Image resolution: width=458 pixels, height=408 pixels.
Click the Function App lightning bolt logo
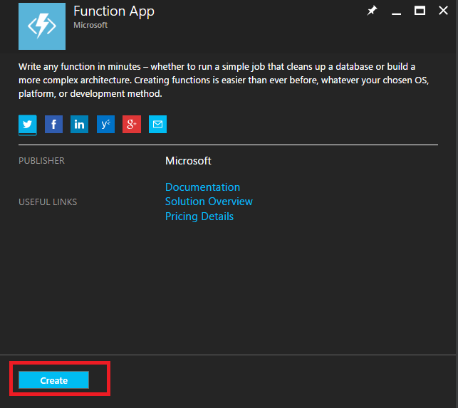point(42,26)
